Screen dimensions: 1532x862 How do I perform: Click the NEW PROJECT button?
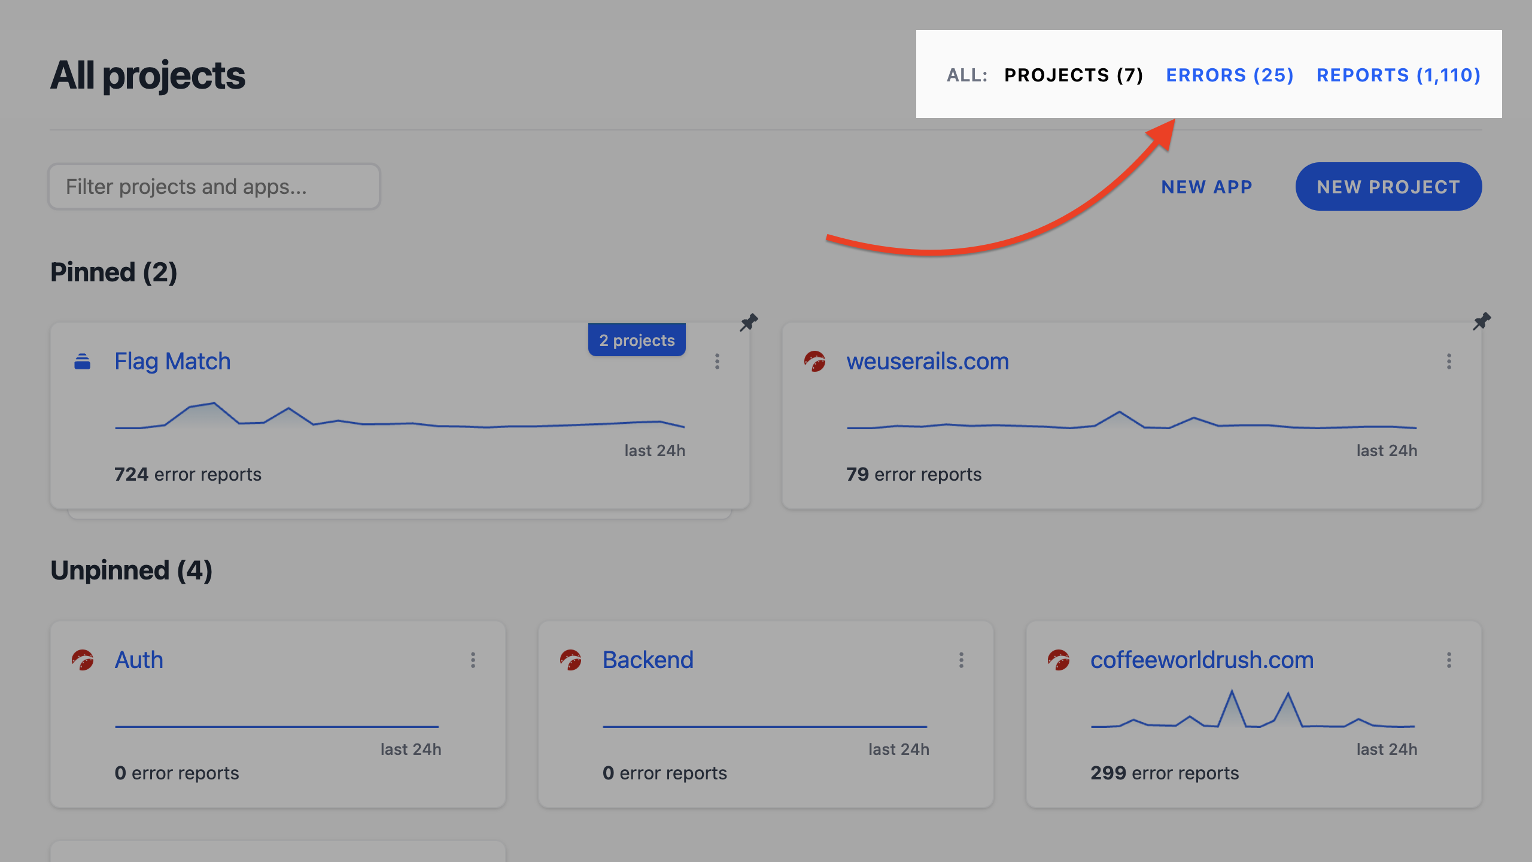1388,187
